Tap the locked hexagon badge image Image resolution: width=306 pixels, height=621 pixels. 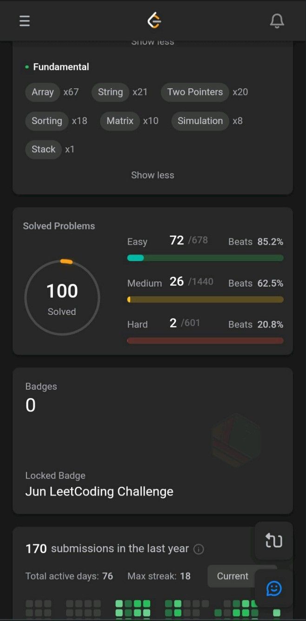236,441
